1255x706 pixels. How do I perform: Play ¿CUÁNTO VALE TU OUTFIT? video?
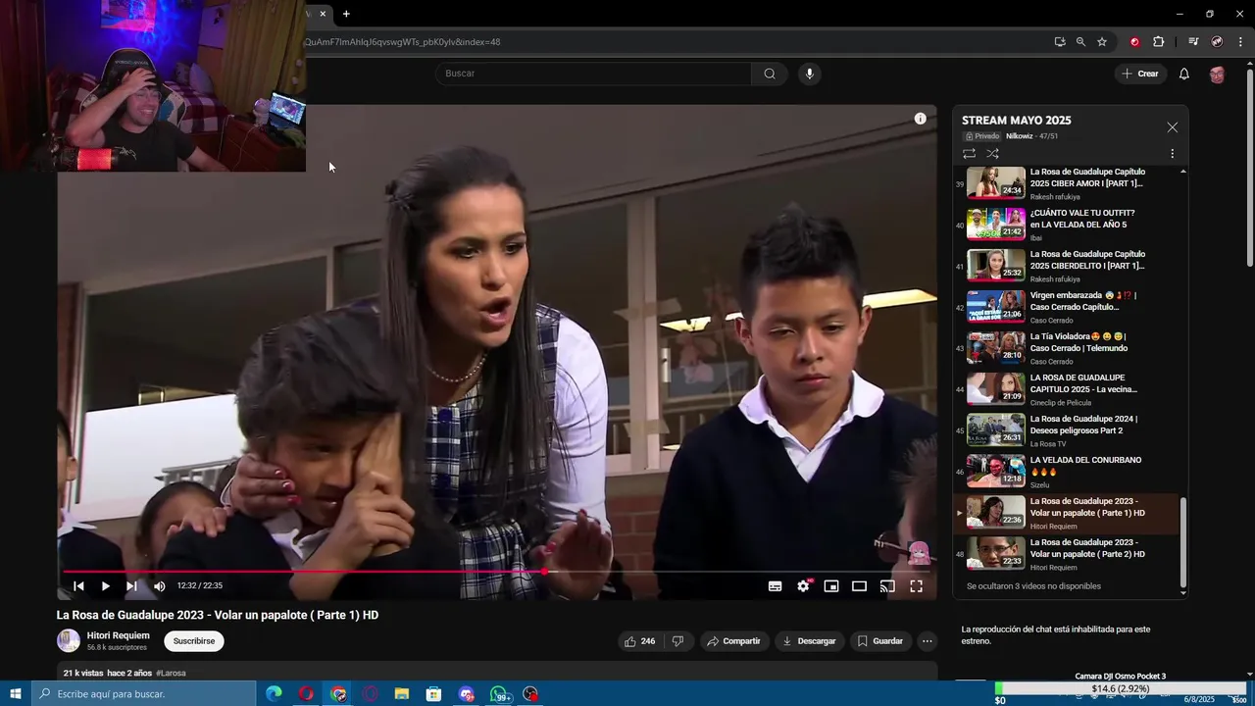1069,225
